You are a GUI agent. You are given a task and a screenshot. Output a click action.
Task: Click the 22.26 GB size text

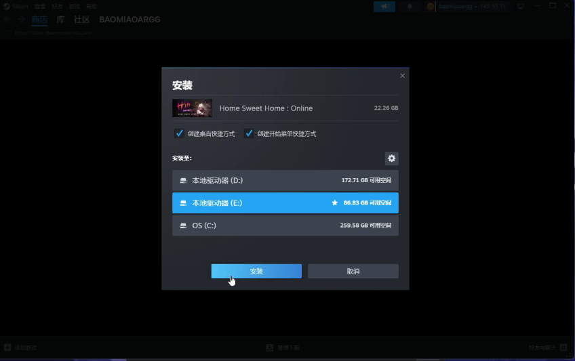pyautogui.click(x=386, y=108)
